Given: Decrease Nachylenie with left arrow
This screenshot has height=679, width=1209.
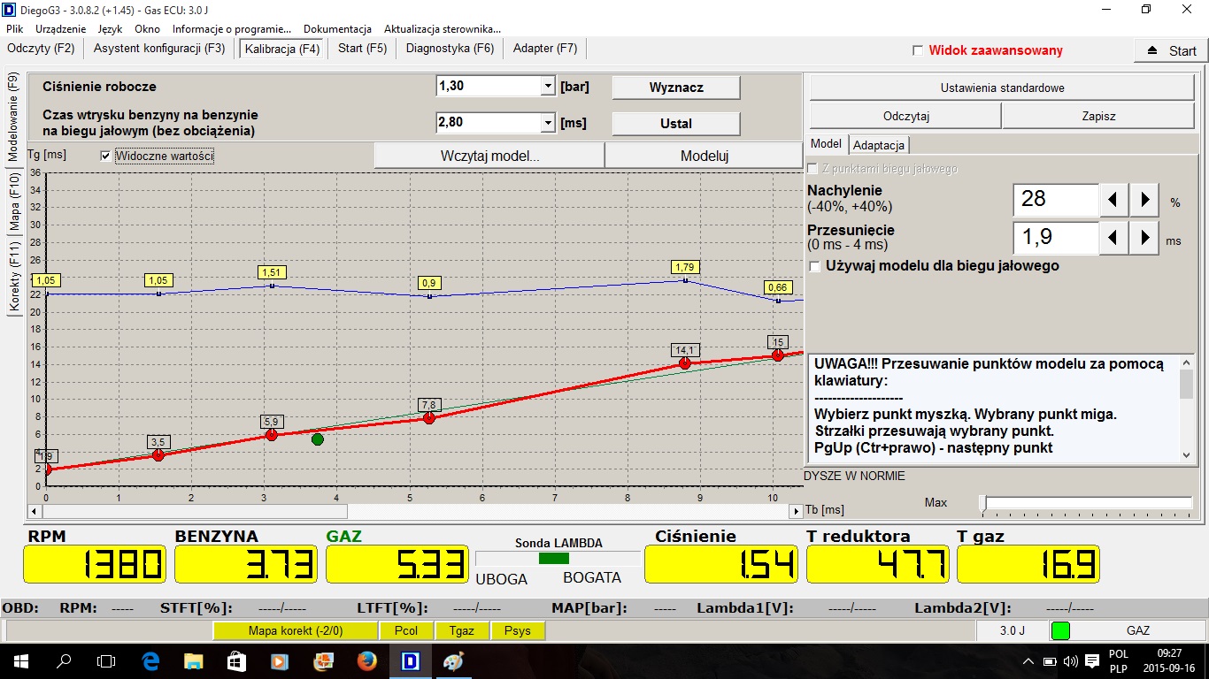Looking at the screenshot, I should [1113, 200].
